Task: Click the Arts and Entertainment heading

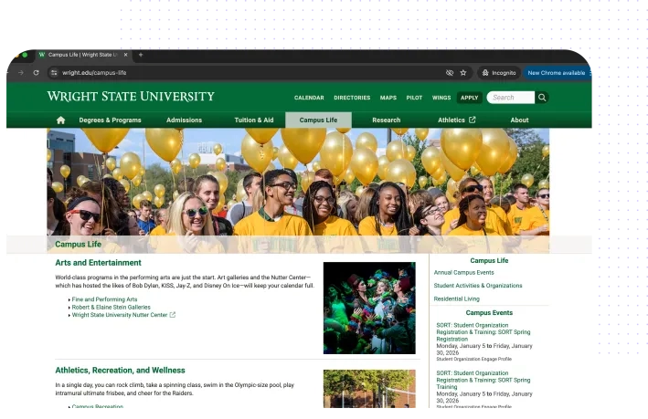Action: pyautogui.click(x=98, y=263)
